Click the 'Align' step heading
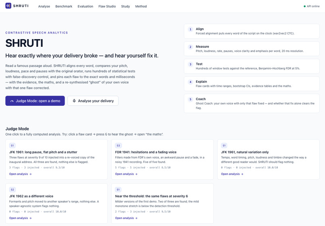Viewport: 325px width, 226px height. click(200, 29)
